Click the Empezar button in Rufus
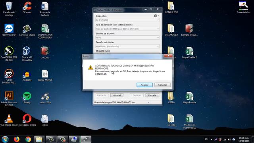The width and height of the screenshot is (254, 143). (137, 95)
